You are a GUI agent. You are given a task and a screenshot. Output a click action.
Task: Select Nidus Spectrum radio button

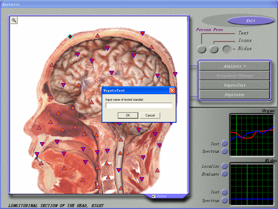(x=224, y=200)
